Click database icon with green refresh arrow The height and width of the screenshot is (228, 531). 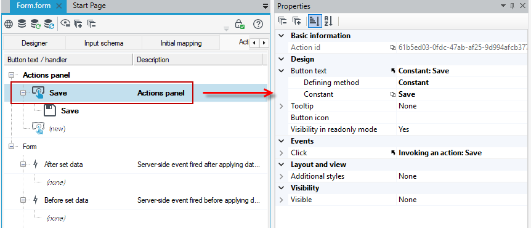[x=35, y=23]
